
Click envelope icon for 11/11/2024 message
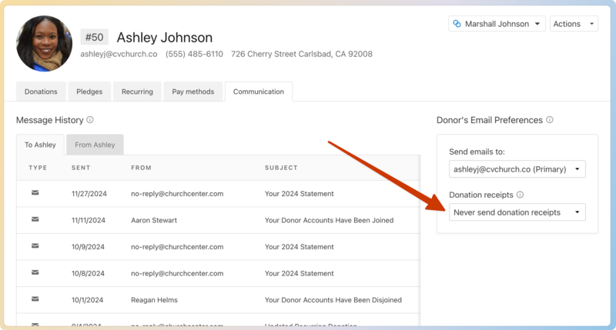pos(35,220)
